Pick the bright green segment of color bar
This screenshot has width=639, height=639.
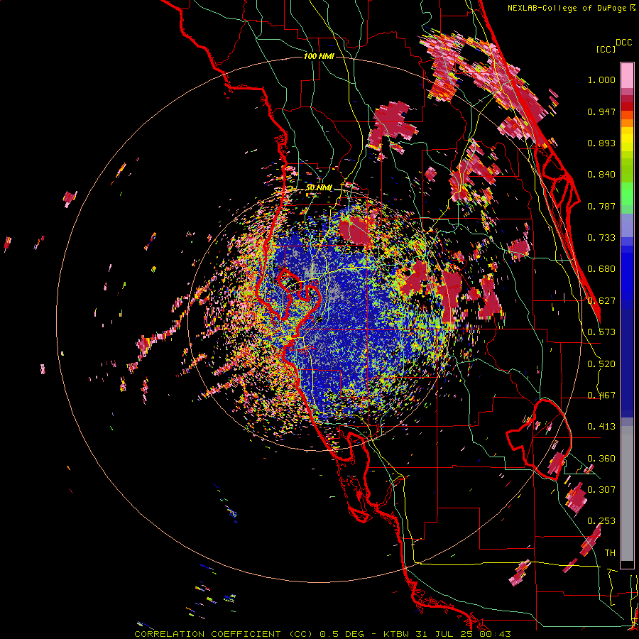627,194
